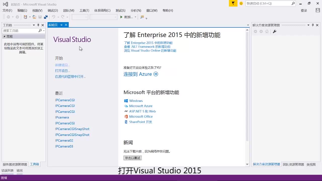The height and width of the screenshot is (181, 322).
Task: Open the solution platforms combo box
Action: (x=103, y=17)
